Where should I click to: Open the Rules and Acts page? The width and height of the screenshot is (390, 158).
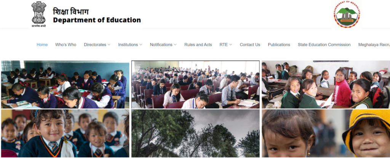(198, 45)
